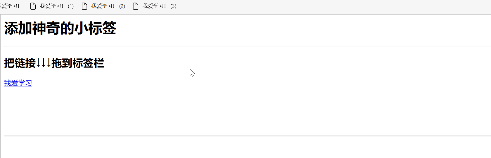Screen dimensions: 491x158
Task: Open the bookmark labeled 我爱学习! (1)
Action: [57, 6]
